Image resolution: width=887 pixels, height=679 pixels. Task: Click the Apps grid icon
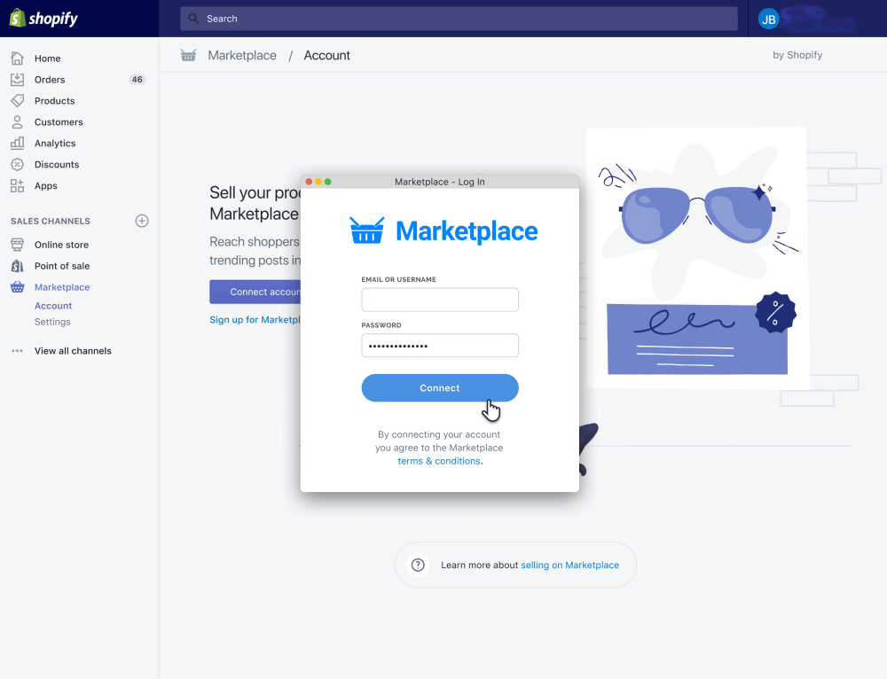(18, 185)
